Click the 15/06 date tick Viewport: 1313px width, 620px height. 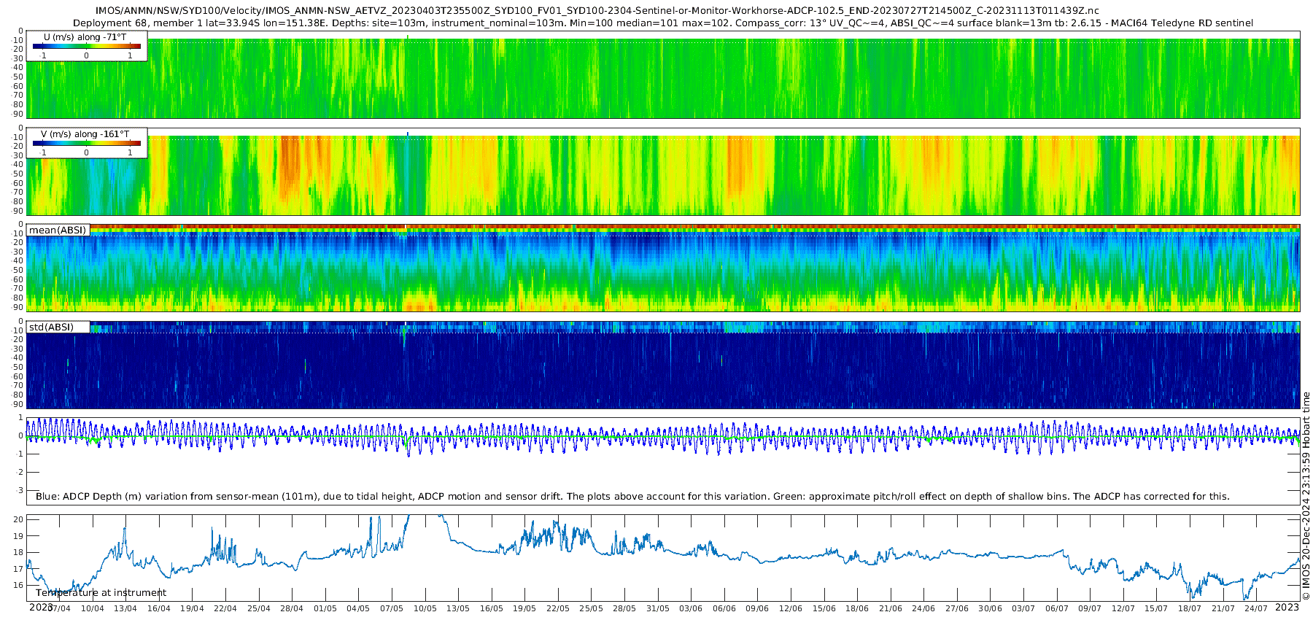tap(824, 608)
